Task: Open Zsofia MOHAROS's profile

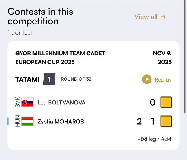Action: click(60, 122)
